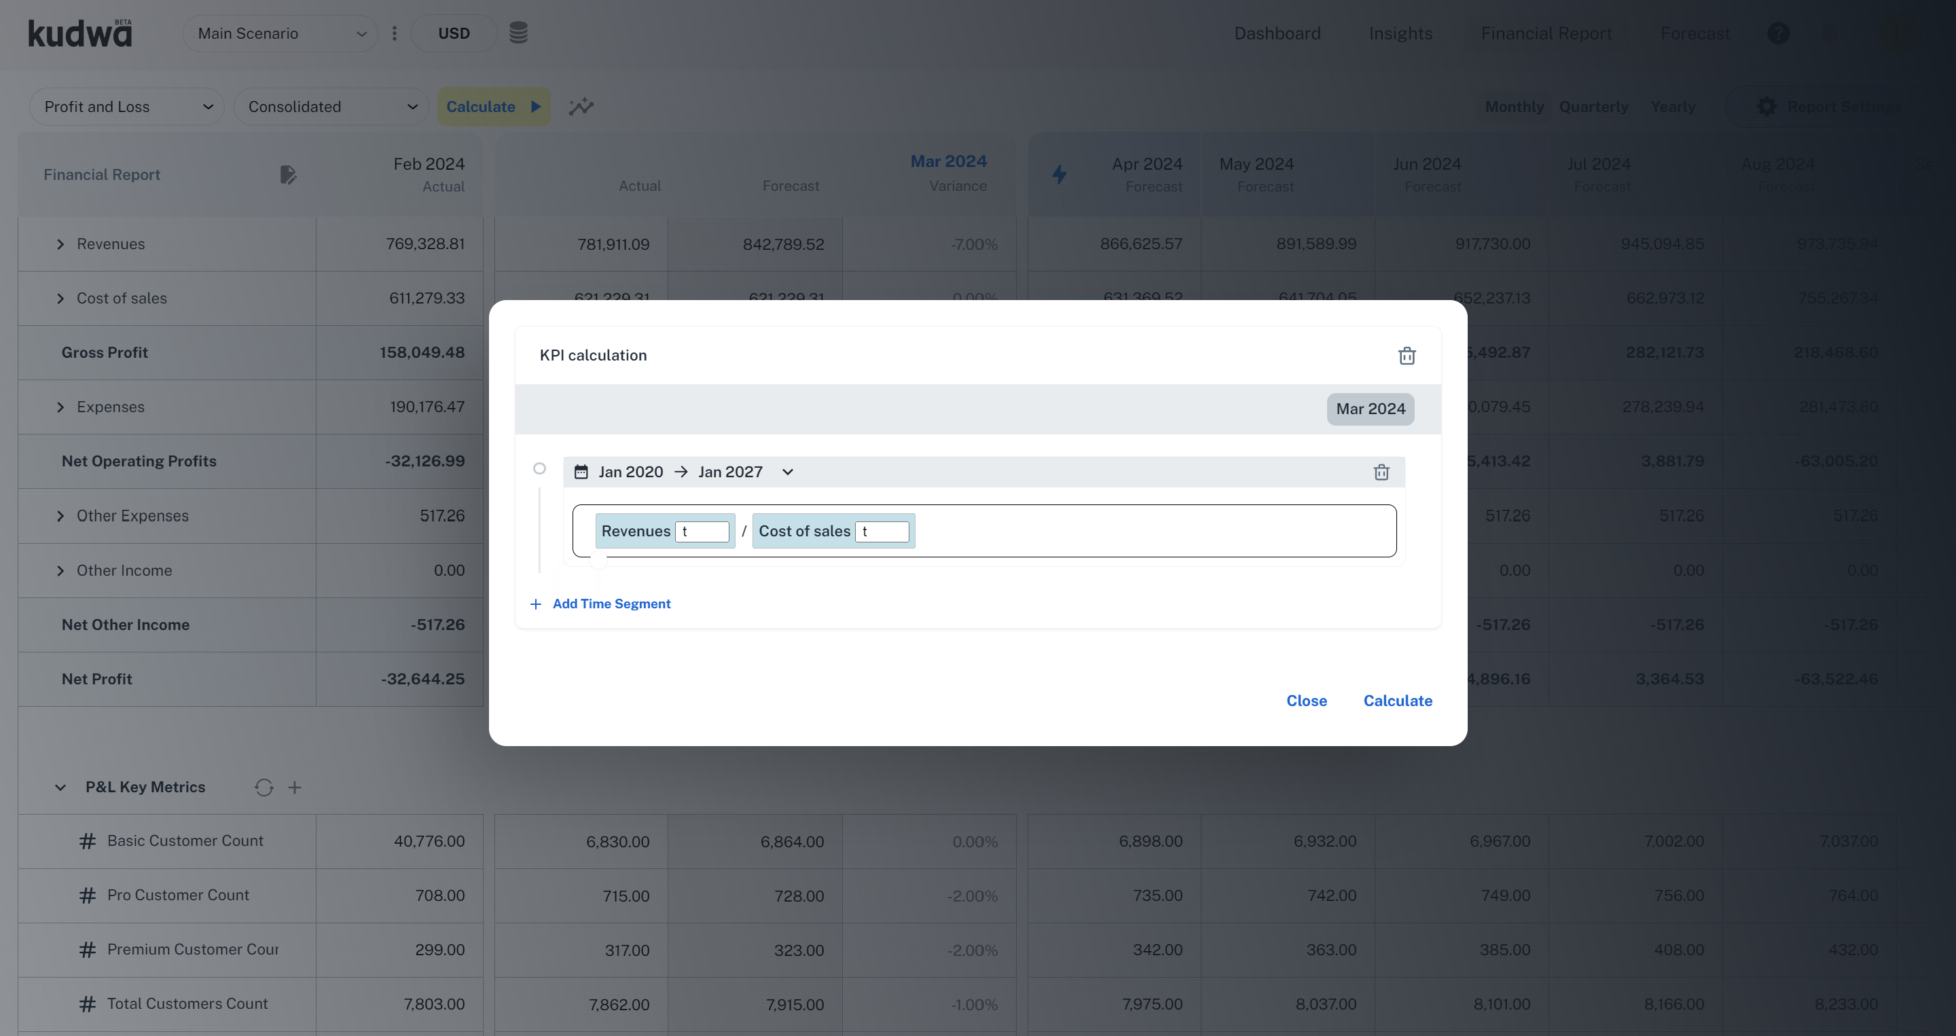Click the database stack icon near USD

(x=518, y=33)
